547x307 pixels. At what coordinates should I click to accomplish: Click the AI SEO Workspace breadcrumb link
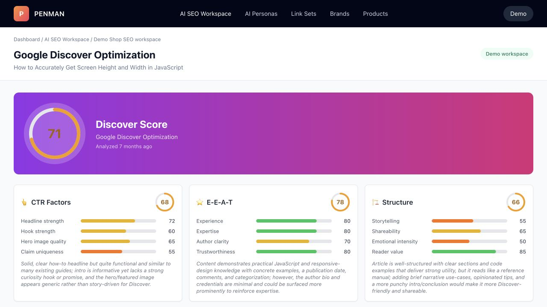click(67, 39)
